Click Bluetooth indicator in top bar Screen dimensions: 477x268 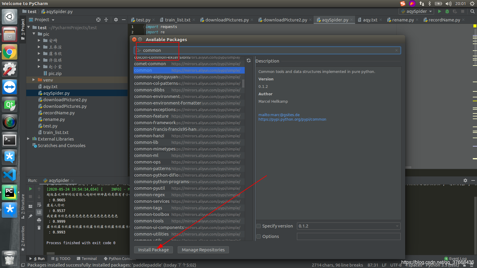[430, 4]
